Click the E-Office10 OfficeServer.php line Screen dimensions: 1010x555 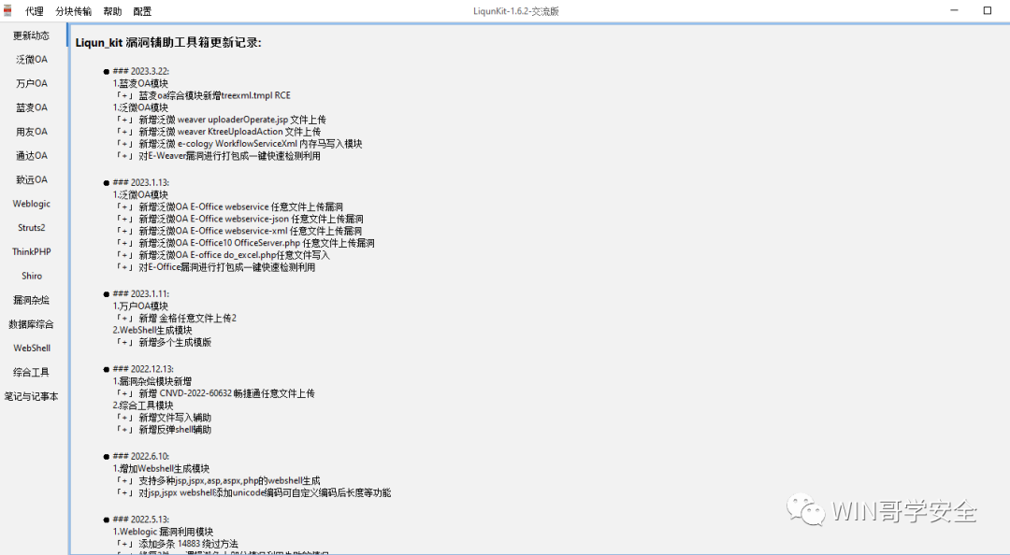245,243
